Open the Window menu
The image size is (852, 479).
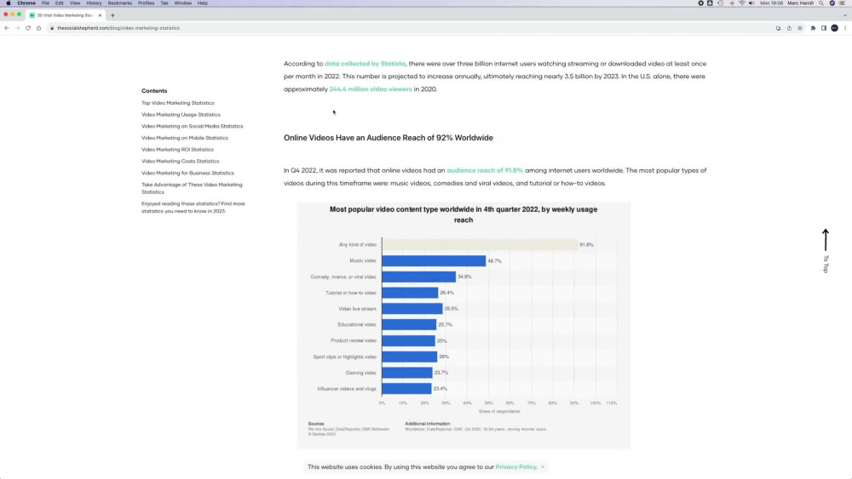coord(183,3)
